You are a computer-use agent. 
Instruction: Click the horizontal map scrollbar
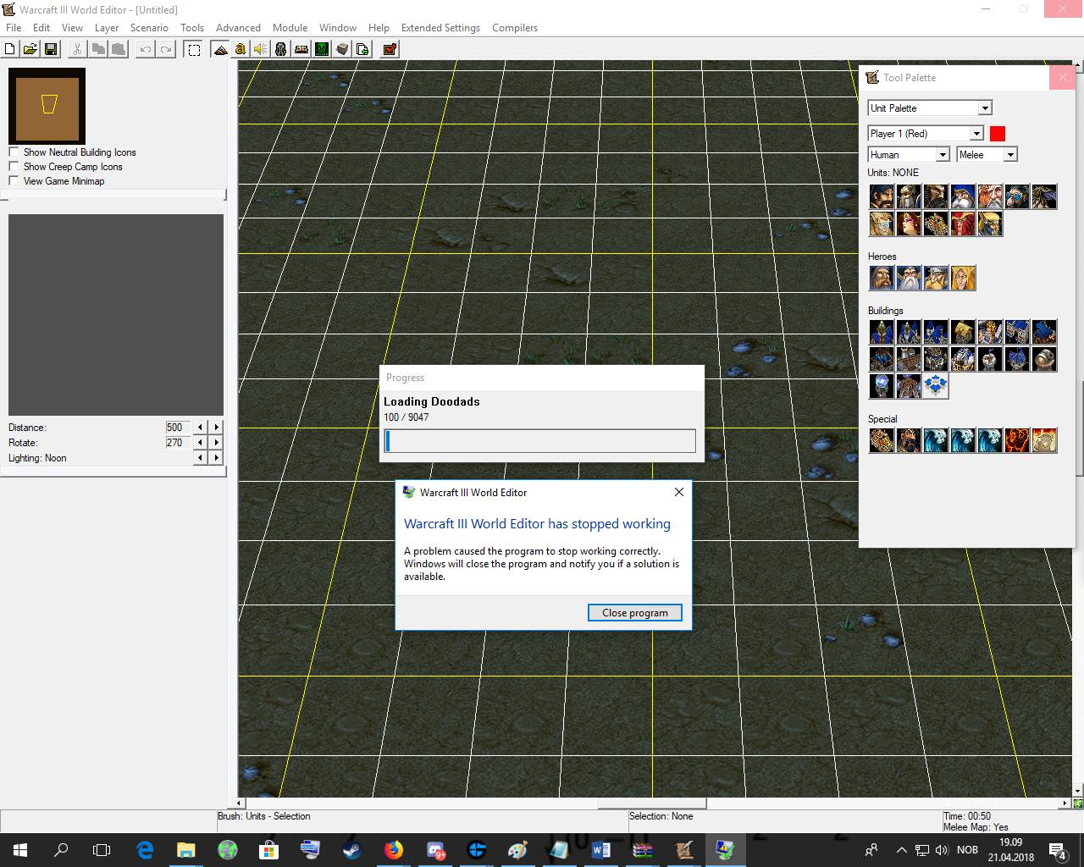click(650, 803)
